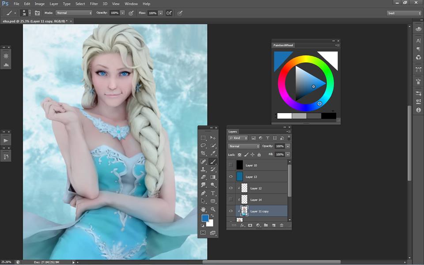Hide Layer 13 using its eye icon
The width and height of the screenshot is (424, 265).
(x=231, y=177)
